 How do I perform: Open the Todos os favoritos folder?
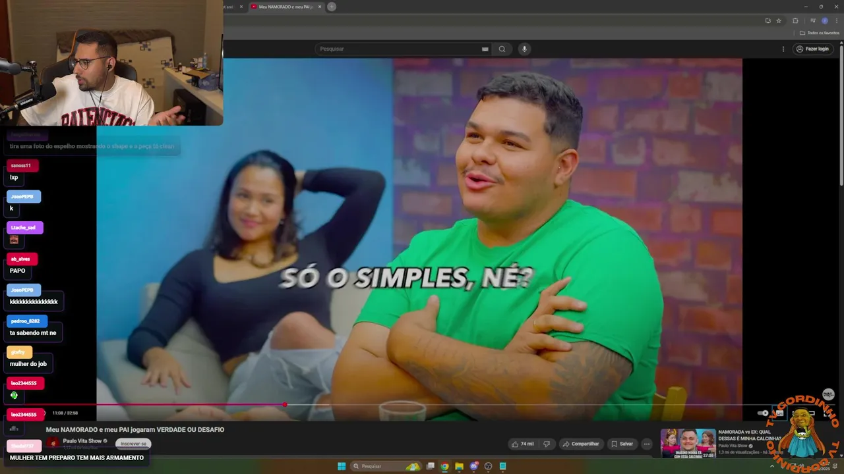(820, 33)
